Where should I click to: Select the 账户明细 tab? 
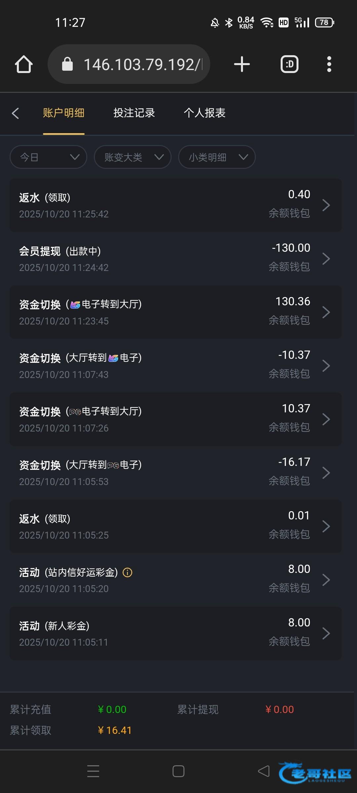coord(63,113)
